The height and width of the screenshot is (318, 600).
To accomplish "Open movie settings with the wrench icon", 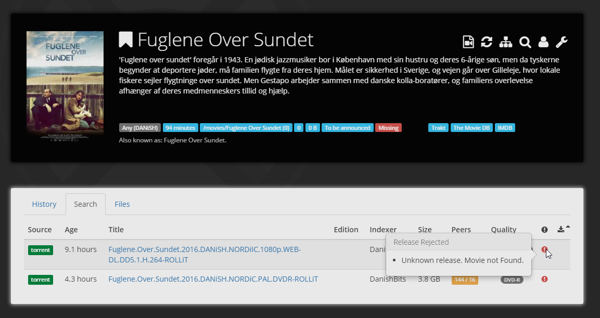I will [x=562, y=42].
